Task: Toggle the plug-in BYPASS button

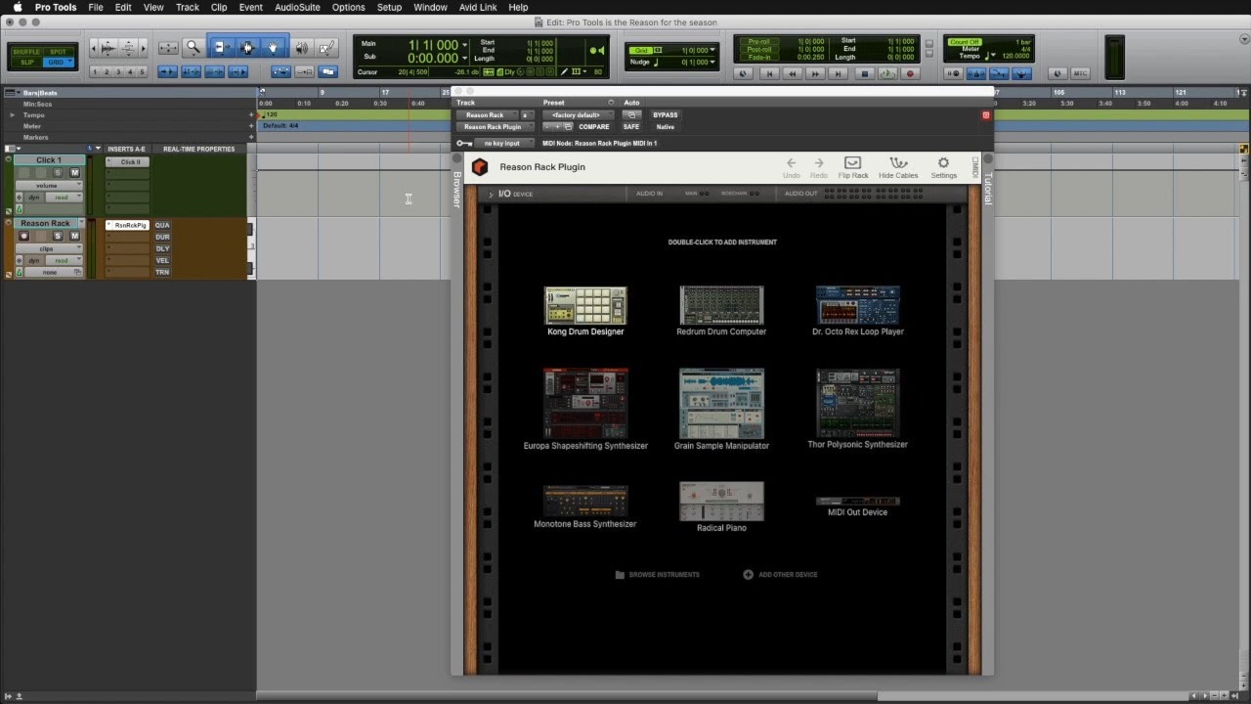Action: point(665,115)
